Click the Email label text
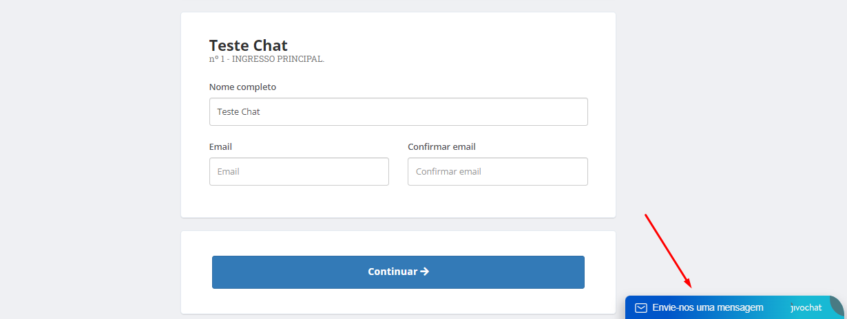The width and height of the screenshot is (847, 319). pyautogui.click(x=220, y=147)
